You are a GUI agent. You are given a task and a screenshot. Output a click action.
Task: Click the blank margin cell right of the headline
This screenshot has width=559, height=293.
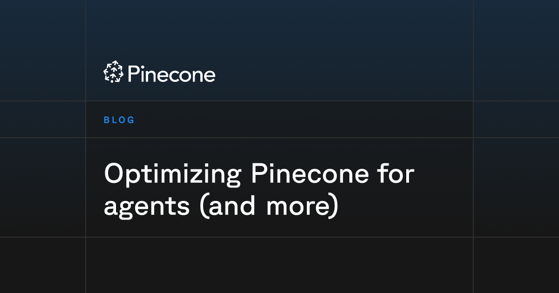pyautogui.click(x=516, y=187)
